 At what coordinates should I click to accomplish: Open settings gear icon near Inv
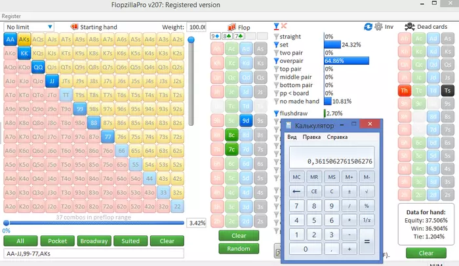tap(378, 27)
